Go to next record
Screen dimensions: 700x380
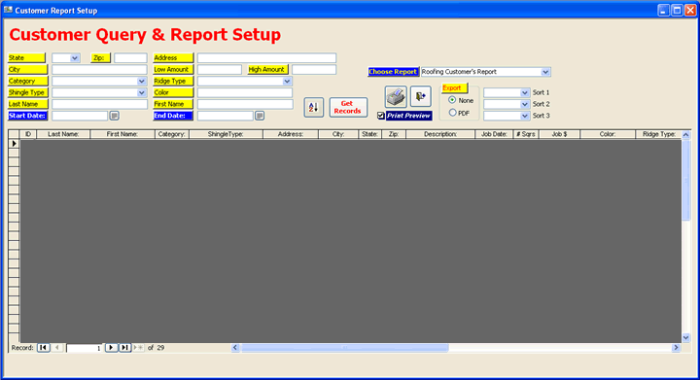coord(111,347)
